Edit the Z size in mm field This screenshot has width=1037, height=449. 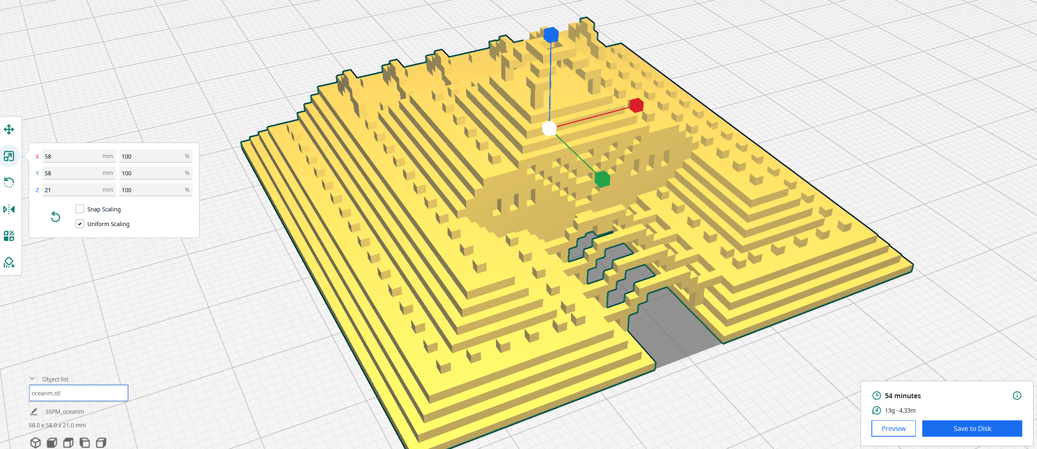(79, 190)
